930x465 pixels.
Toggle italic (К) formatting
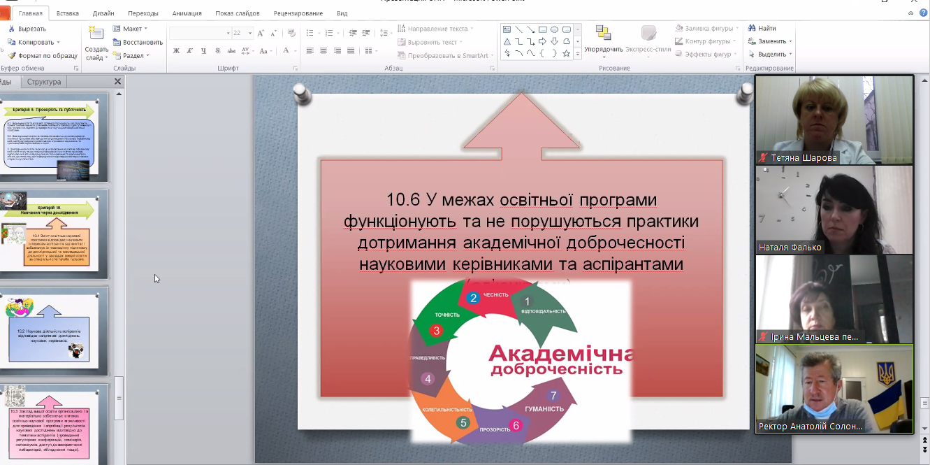[x=190, y=50]
